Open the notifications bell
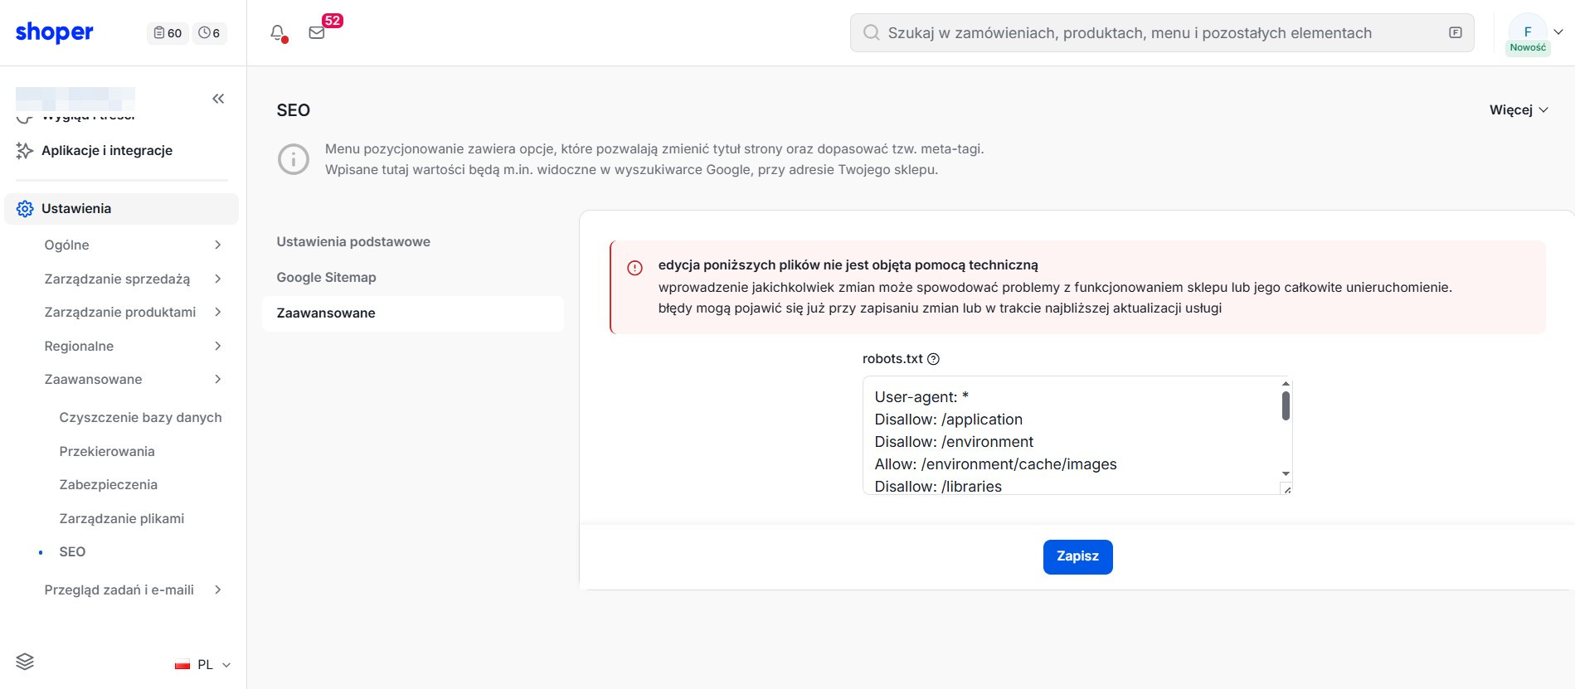 pos(278,33)
